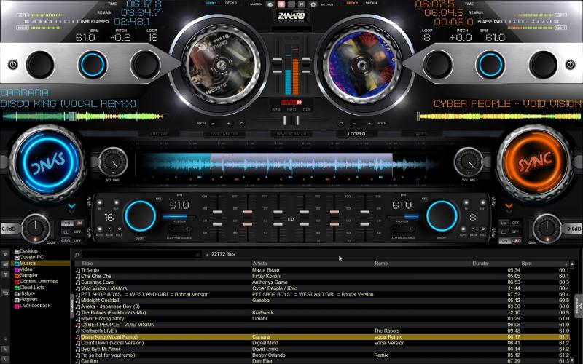The height and width of the screenshot is (364, 583).
Task: Click the right deck blue-ring play knob
Action: (x=490, y=65)
